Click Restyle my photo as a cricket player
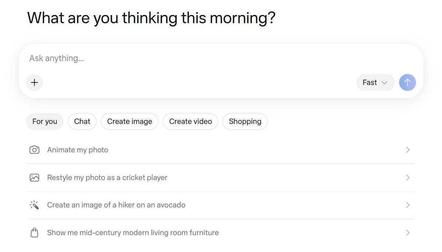This screenshot has height=252, width=442. pos(107,177)
